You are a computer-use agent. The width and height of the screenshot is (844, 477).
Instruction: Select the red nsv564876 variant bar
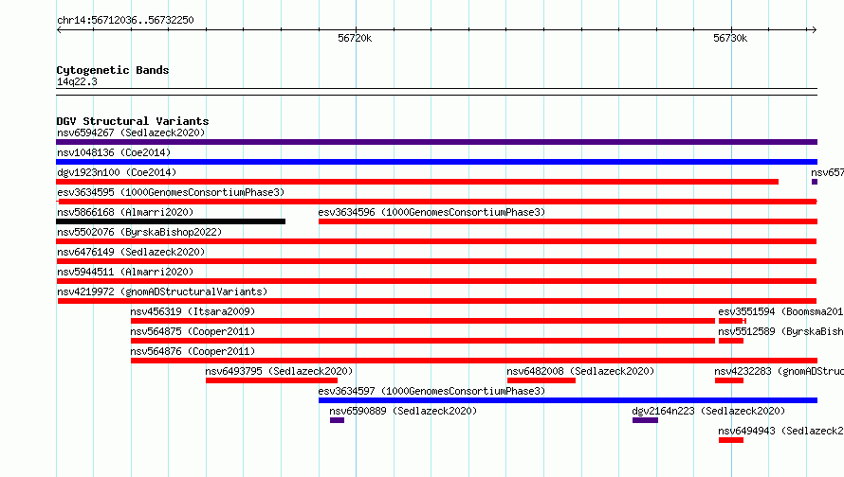pos(473,361)
